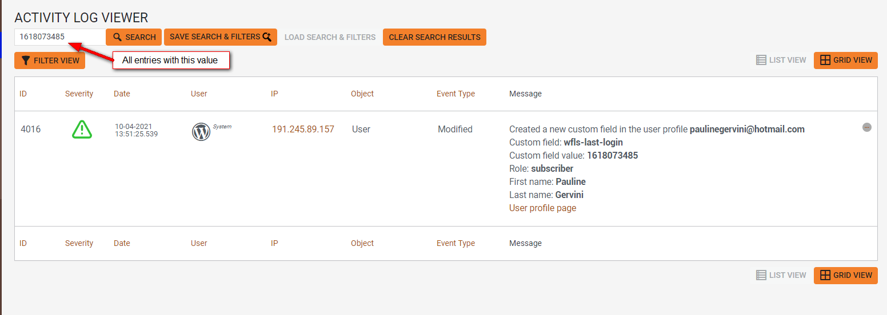Sort by top Severity column header
Image resolution: width=887 pixels, height=315 pixels.
pos(79,94)
